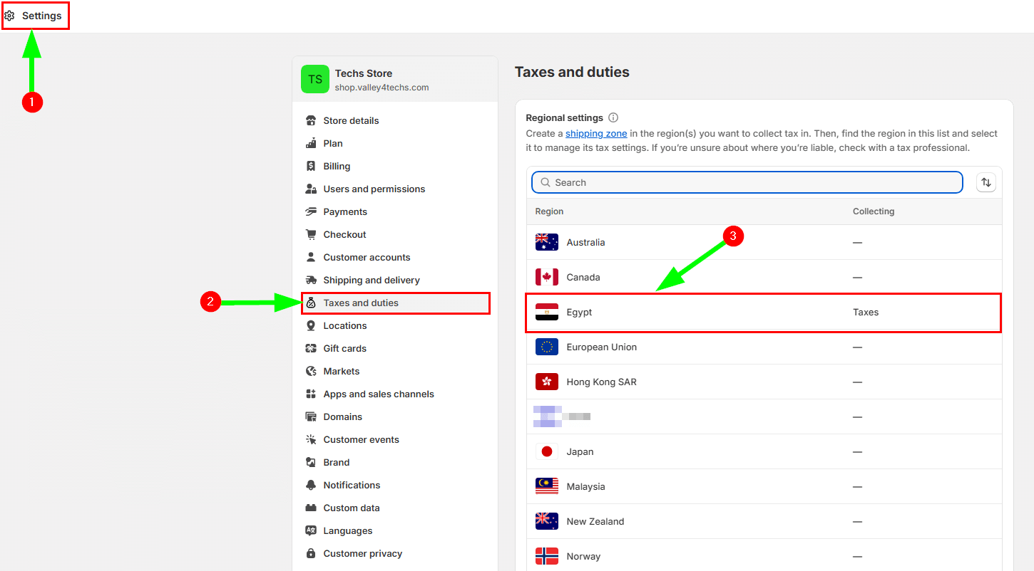Open the Canada region row
The width and height of the screenshot is (1034, 571).
[x=764, y=277]
